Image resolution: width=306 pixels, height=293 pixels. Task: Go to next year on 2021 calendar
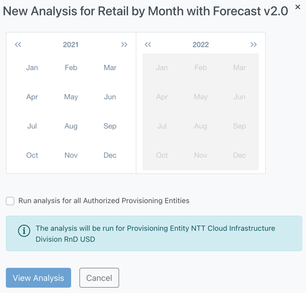(x=124, y=44)
